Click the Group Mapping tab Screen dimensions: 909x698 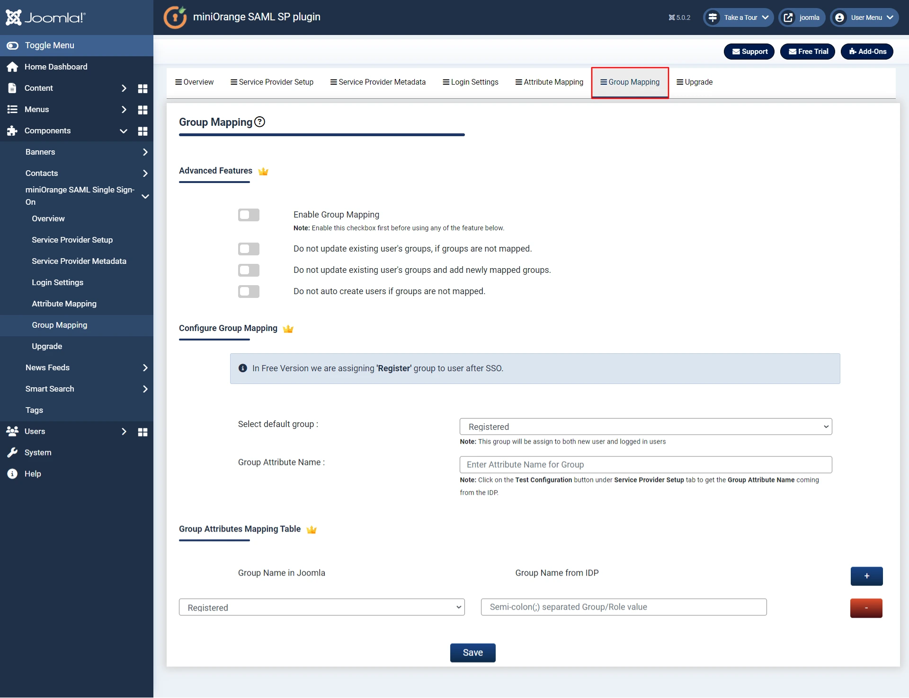[630, 82]
